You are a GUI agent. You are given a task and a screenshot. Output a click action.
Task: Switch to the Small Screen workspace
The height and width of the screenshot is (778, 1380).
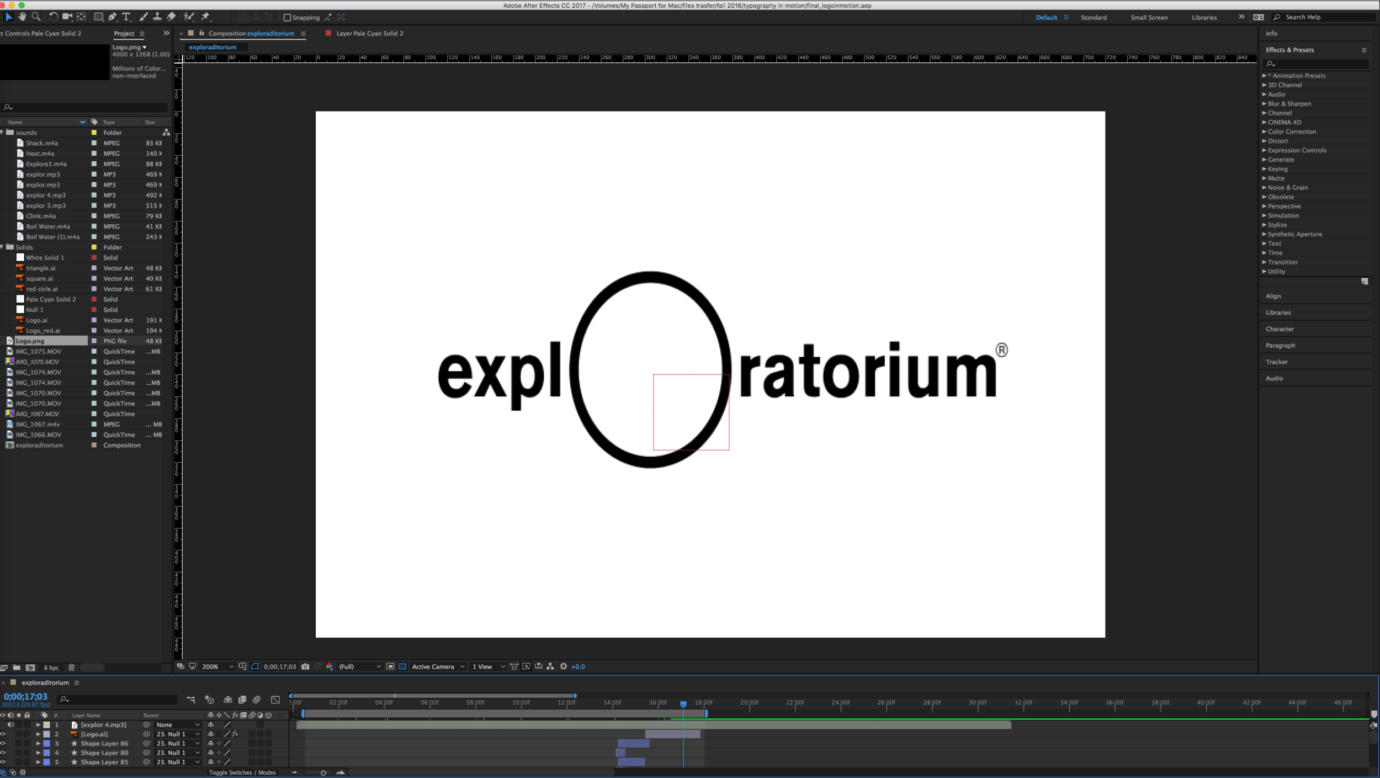point(1149,18)
